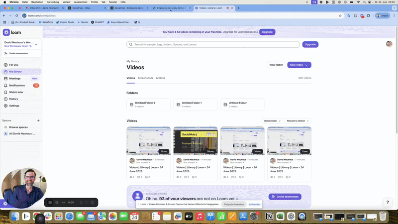Click Upgrade button in trial banner
398x224 pixels.
[x=267, y=32]
